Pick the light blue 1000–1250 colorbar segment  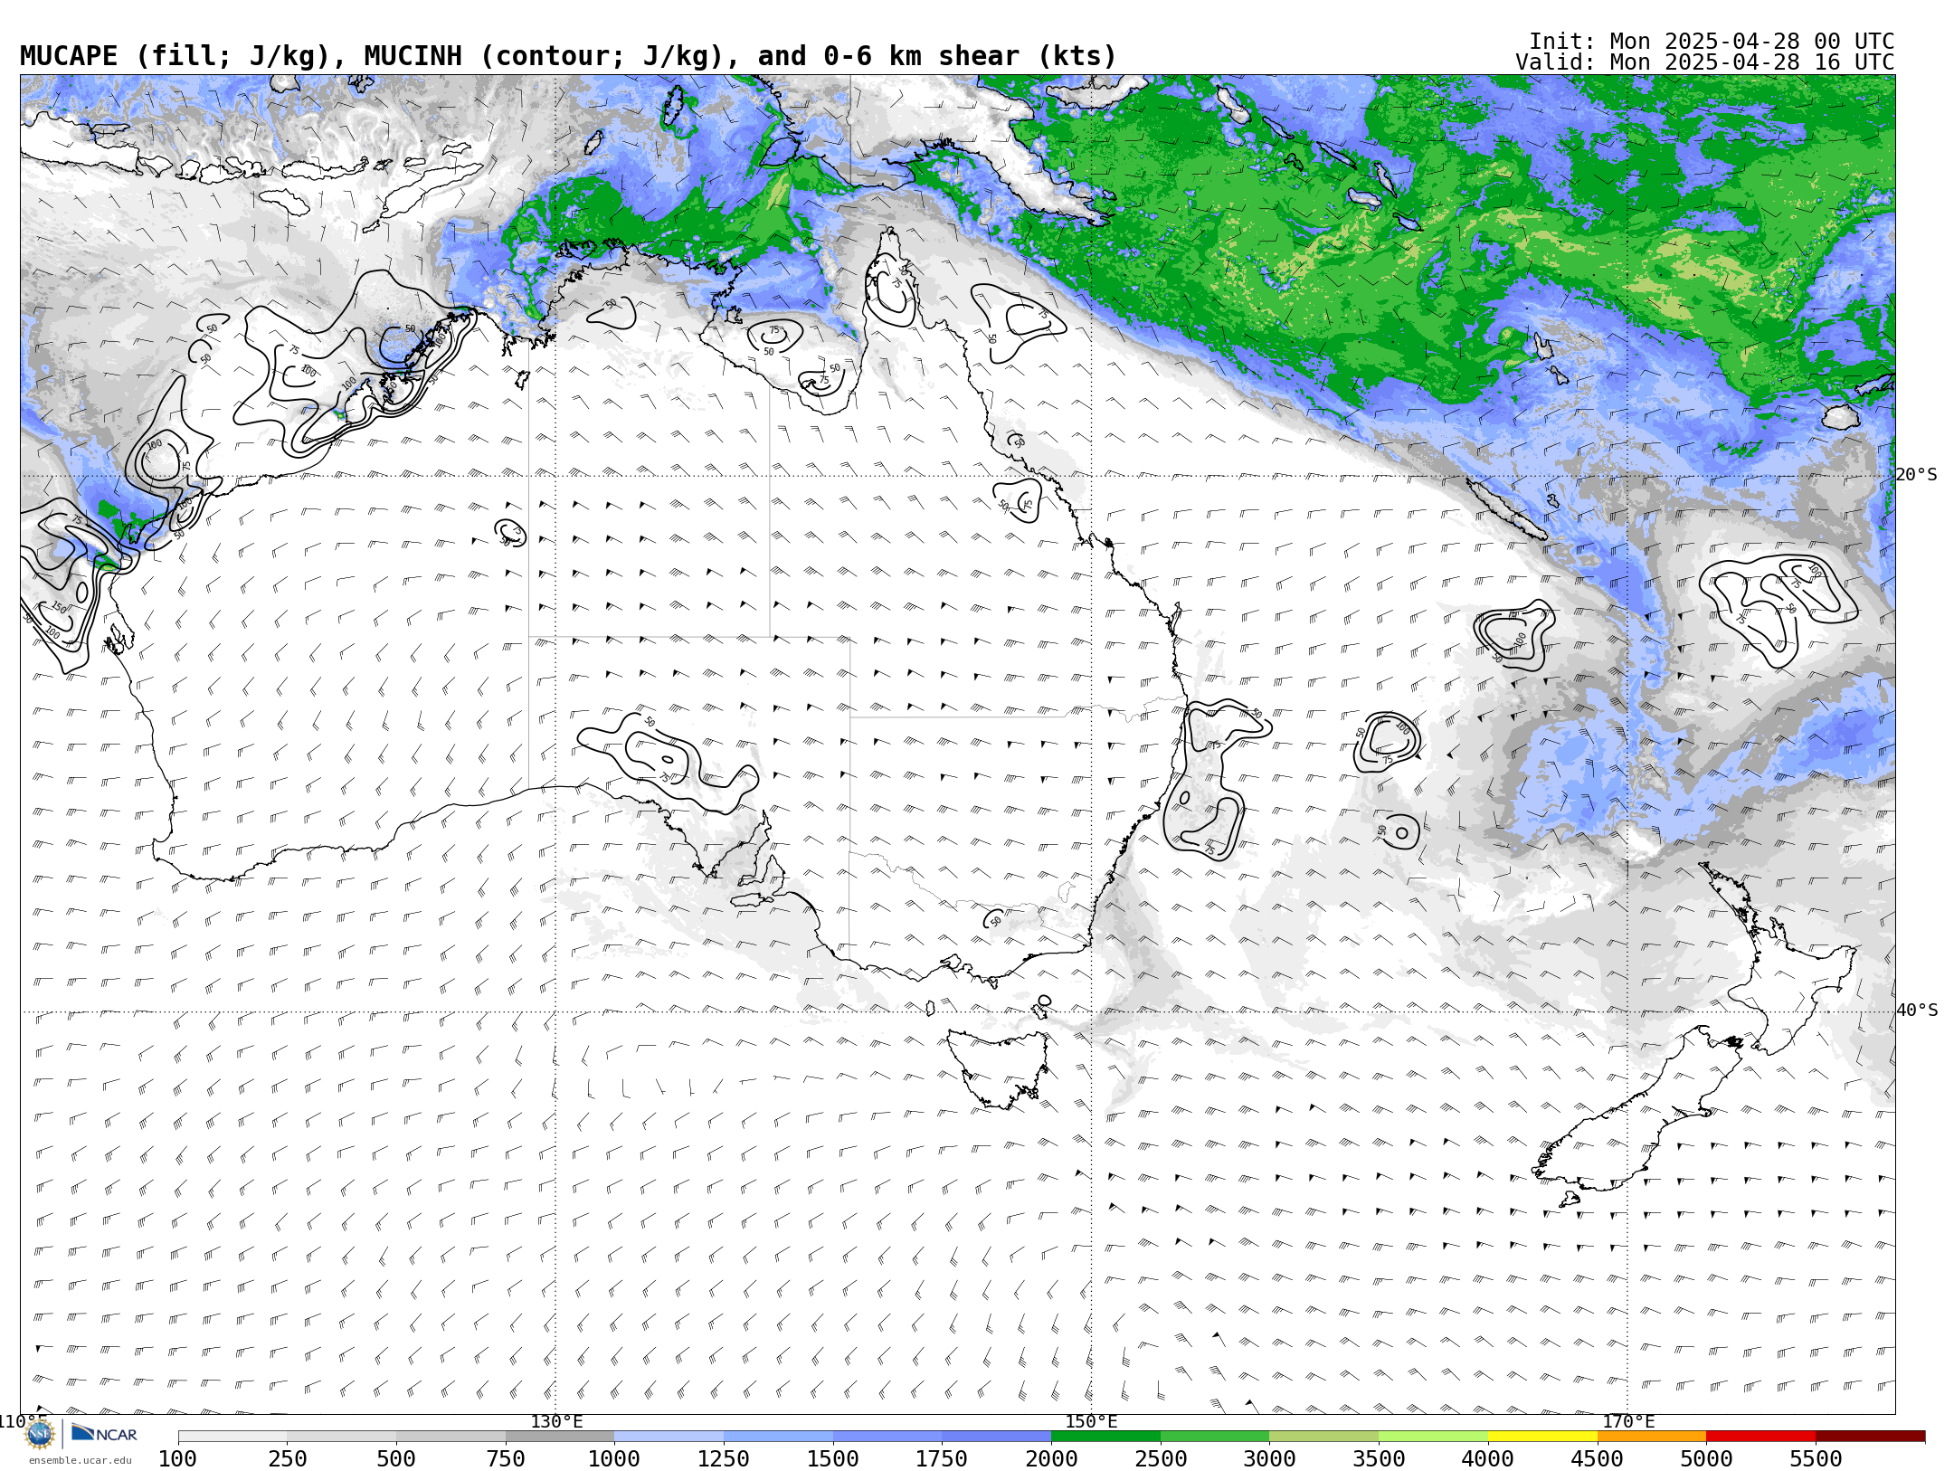click(x=669, y=1437)
